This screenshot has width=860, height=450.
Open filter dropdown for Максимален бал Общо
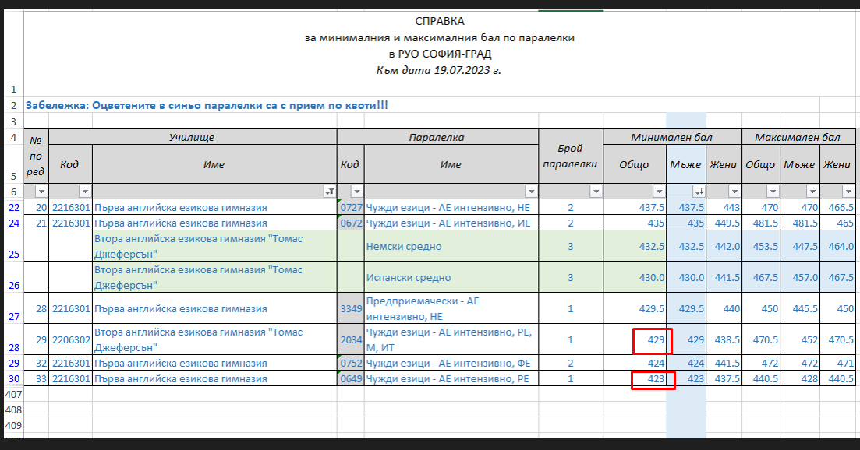pyautogui.click(x=772, y=192)
